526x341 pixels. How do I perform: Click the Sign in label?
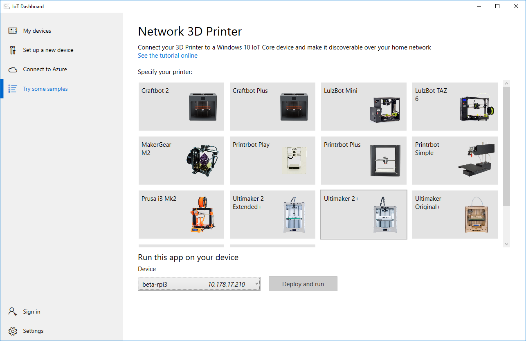coord(31,312)
